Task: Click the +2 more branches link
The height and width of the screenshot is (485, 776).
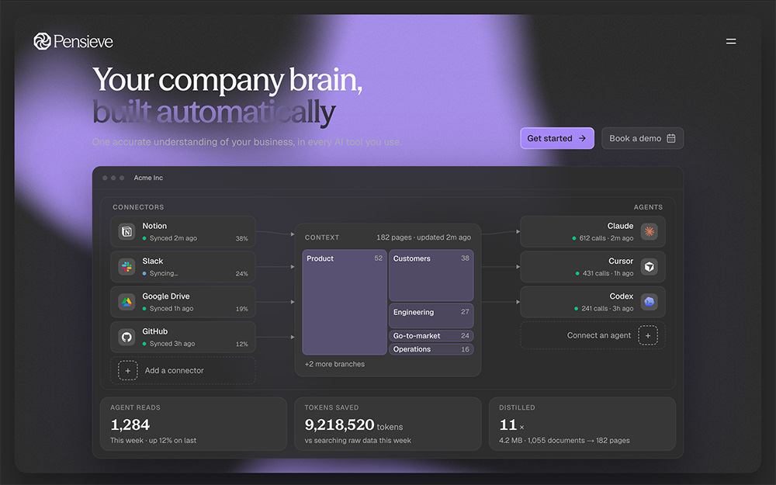Action: tap(334, 364)
